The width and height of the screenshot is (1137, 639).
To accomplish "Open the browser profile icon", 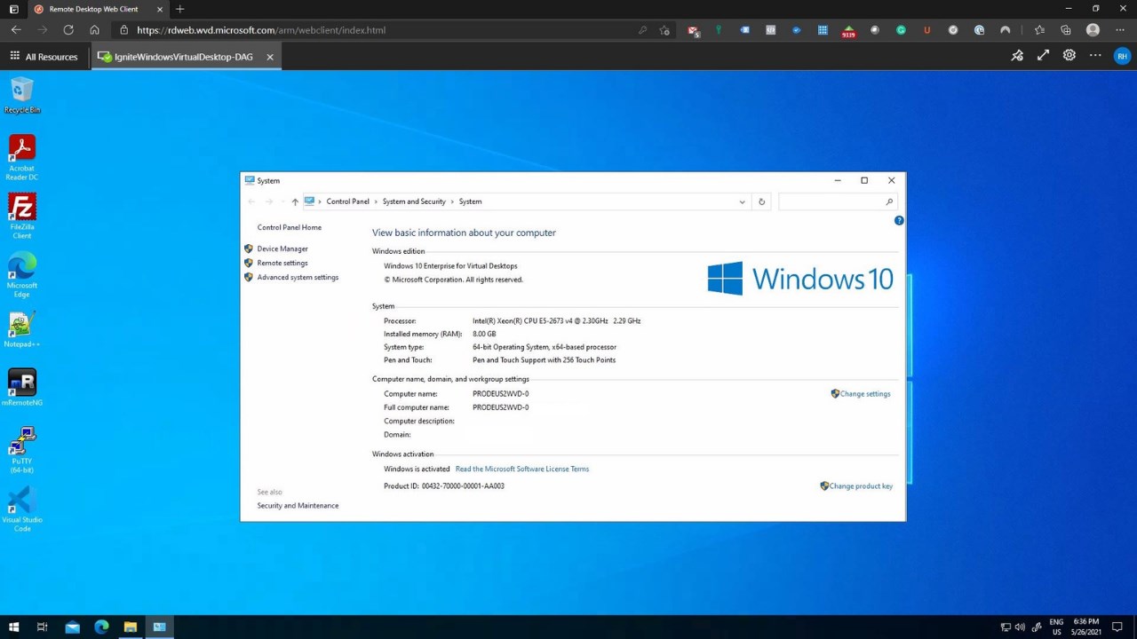I will click(x=1093, y=30).
